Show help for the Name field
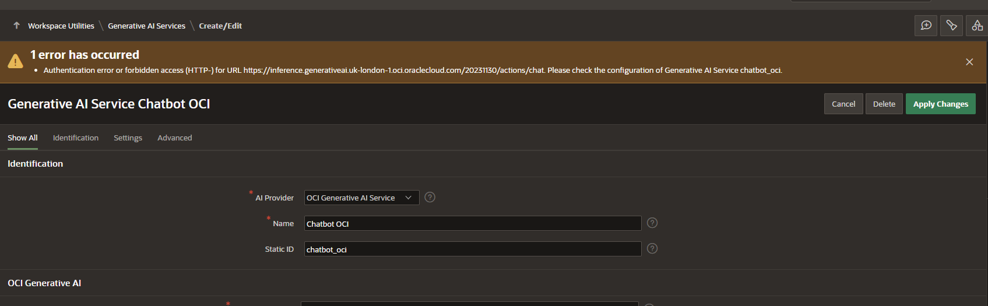Screen dimensions: 988x306 pos(652,223)
